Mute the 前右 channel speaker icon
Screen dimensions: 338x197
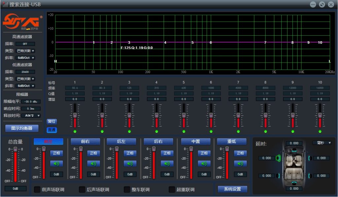93,164
